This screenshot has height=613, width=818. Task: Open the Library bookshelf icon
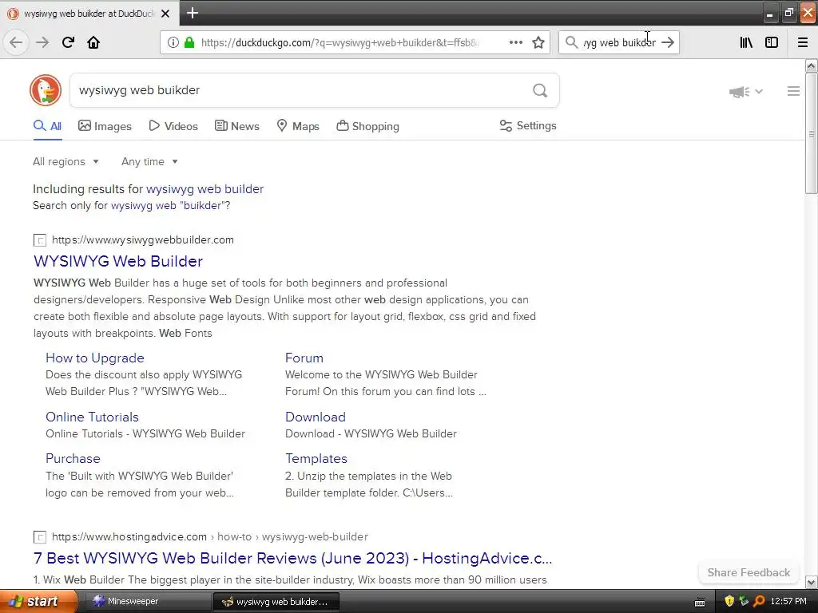click(746, 42)
